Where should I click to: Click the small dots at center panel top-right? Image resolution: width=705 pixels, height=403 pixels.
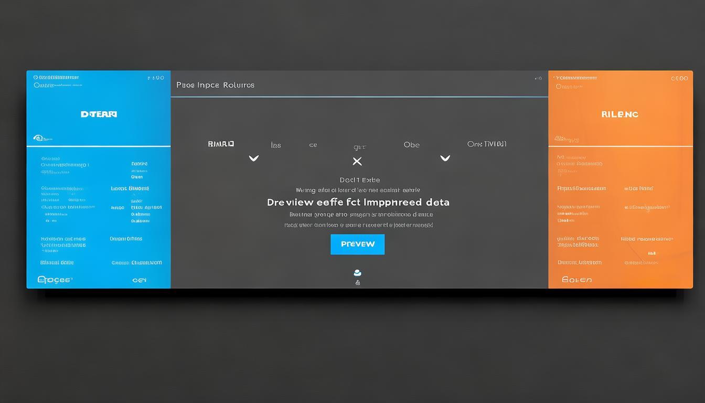pos(538,78)
